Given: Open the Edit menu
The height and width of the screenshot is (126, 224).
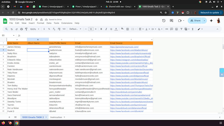Looking at the screenshot, I should point(17,23).
